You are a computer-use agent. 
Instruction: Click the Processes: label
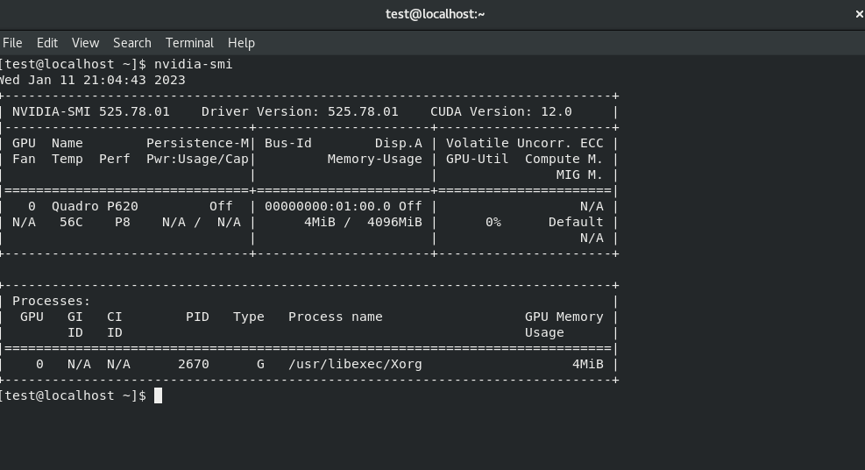coord(52,301)
